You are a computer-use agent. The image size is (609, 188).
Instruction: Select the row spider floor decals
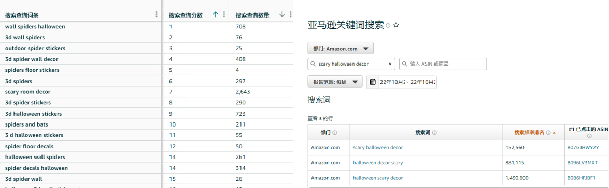tap(147, 146)
